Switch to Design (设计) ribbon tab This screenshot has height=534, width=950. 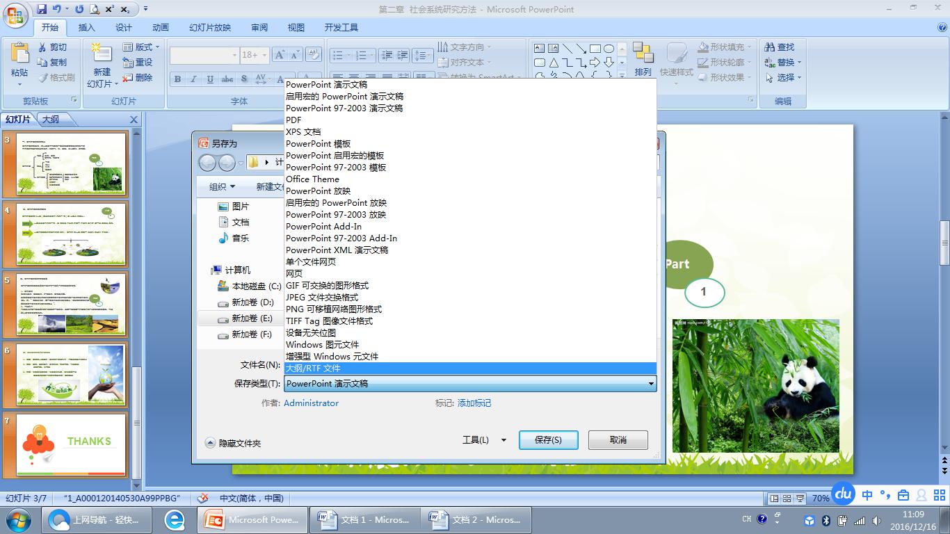(124, 28)
